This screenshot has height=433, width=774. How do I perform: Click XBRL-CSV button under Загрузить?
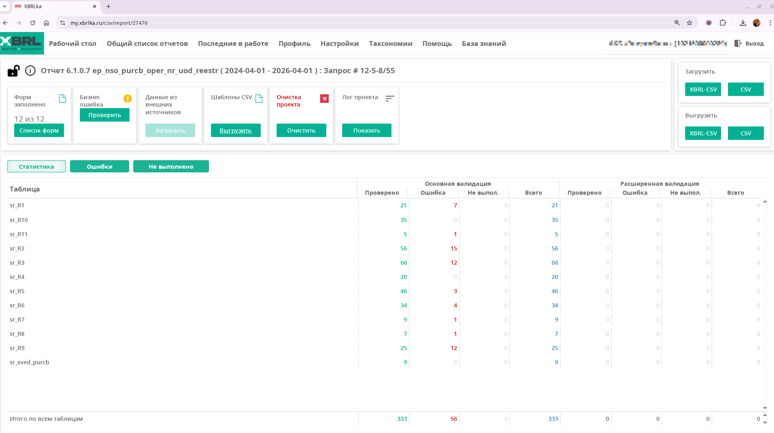[703, 89]
